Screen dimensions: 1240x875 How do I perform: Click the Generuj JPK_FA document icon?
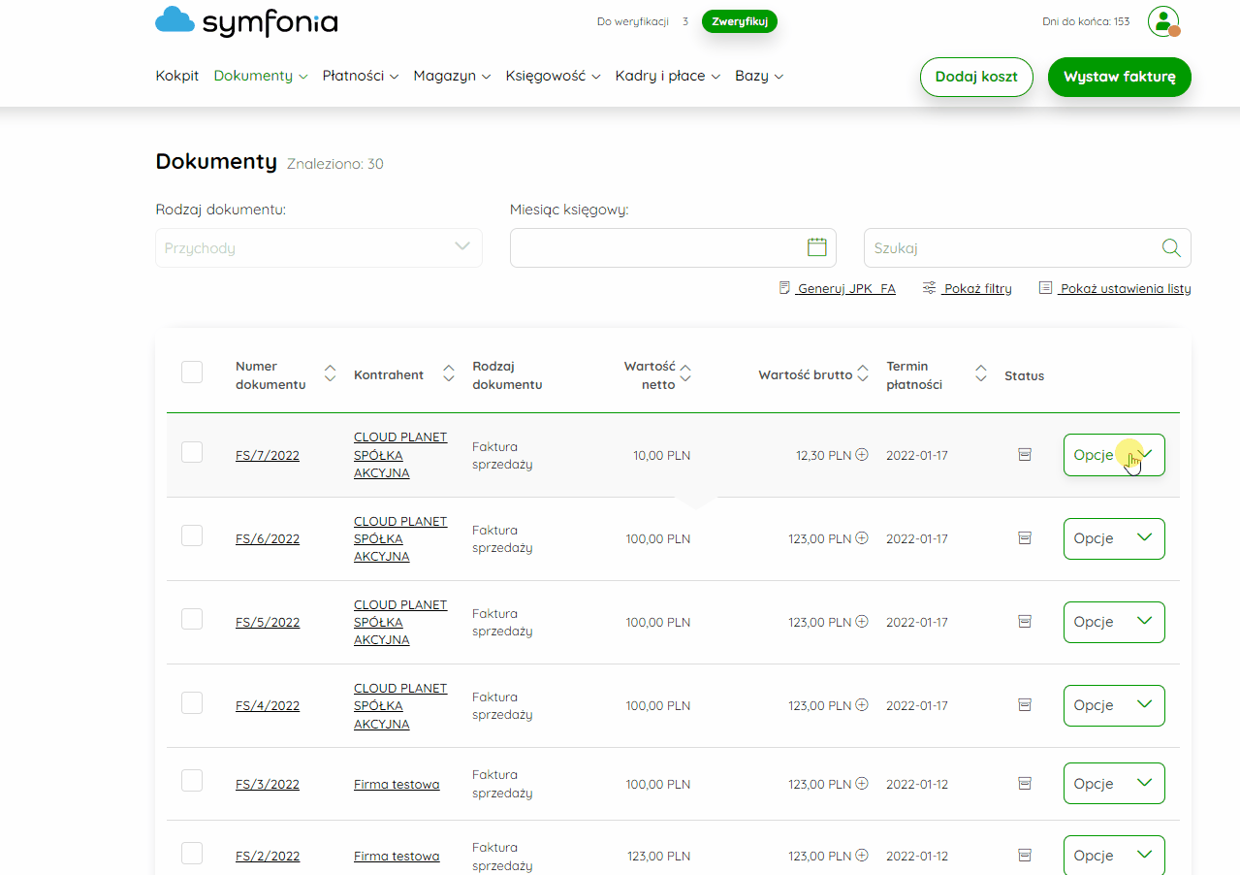pos(784,288)
